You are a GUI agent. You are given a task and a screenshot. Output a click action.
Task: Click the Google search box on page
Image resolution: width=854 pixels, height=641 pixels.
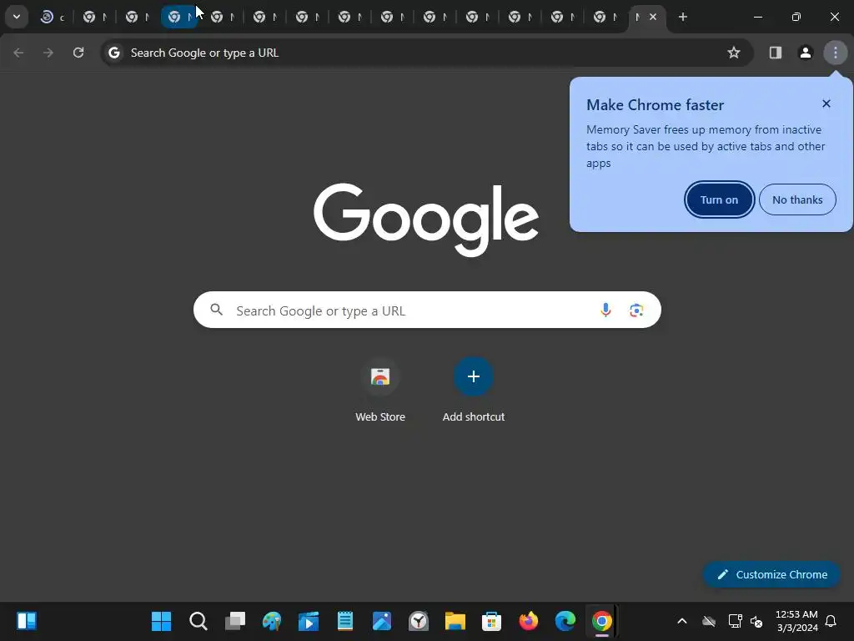[427, 310]
